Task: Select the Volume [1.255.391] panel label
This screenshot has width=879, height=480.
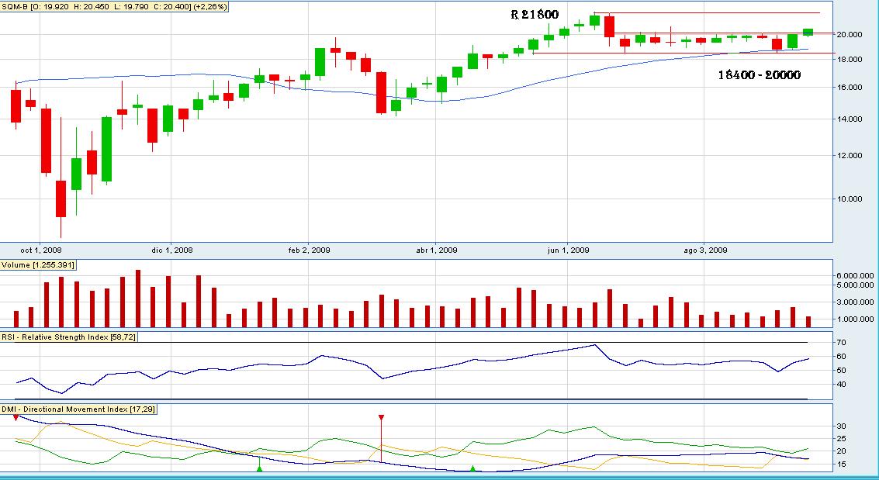Action: [37, 265]
